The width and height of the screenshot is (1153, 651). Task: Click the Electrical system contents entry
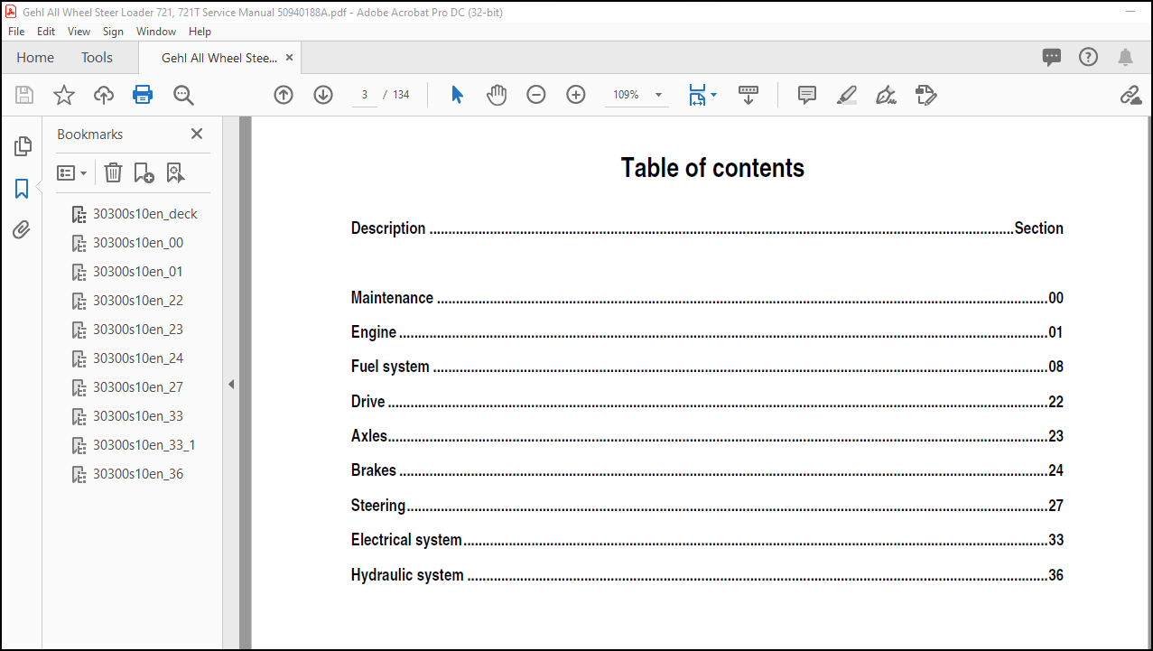coord(707,540)
